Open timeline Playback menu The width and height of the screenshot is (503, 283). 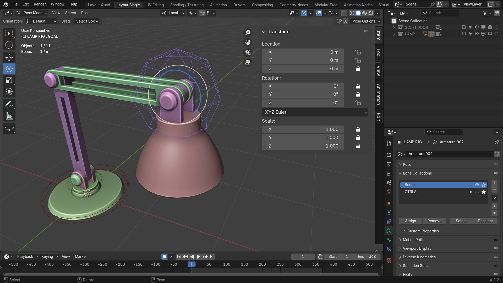27,257
